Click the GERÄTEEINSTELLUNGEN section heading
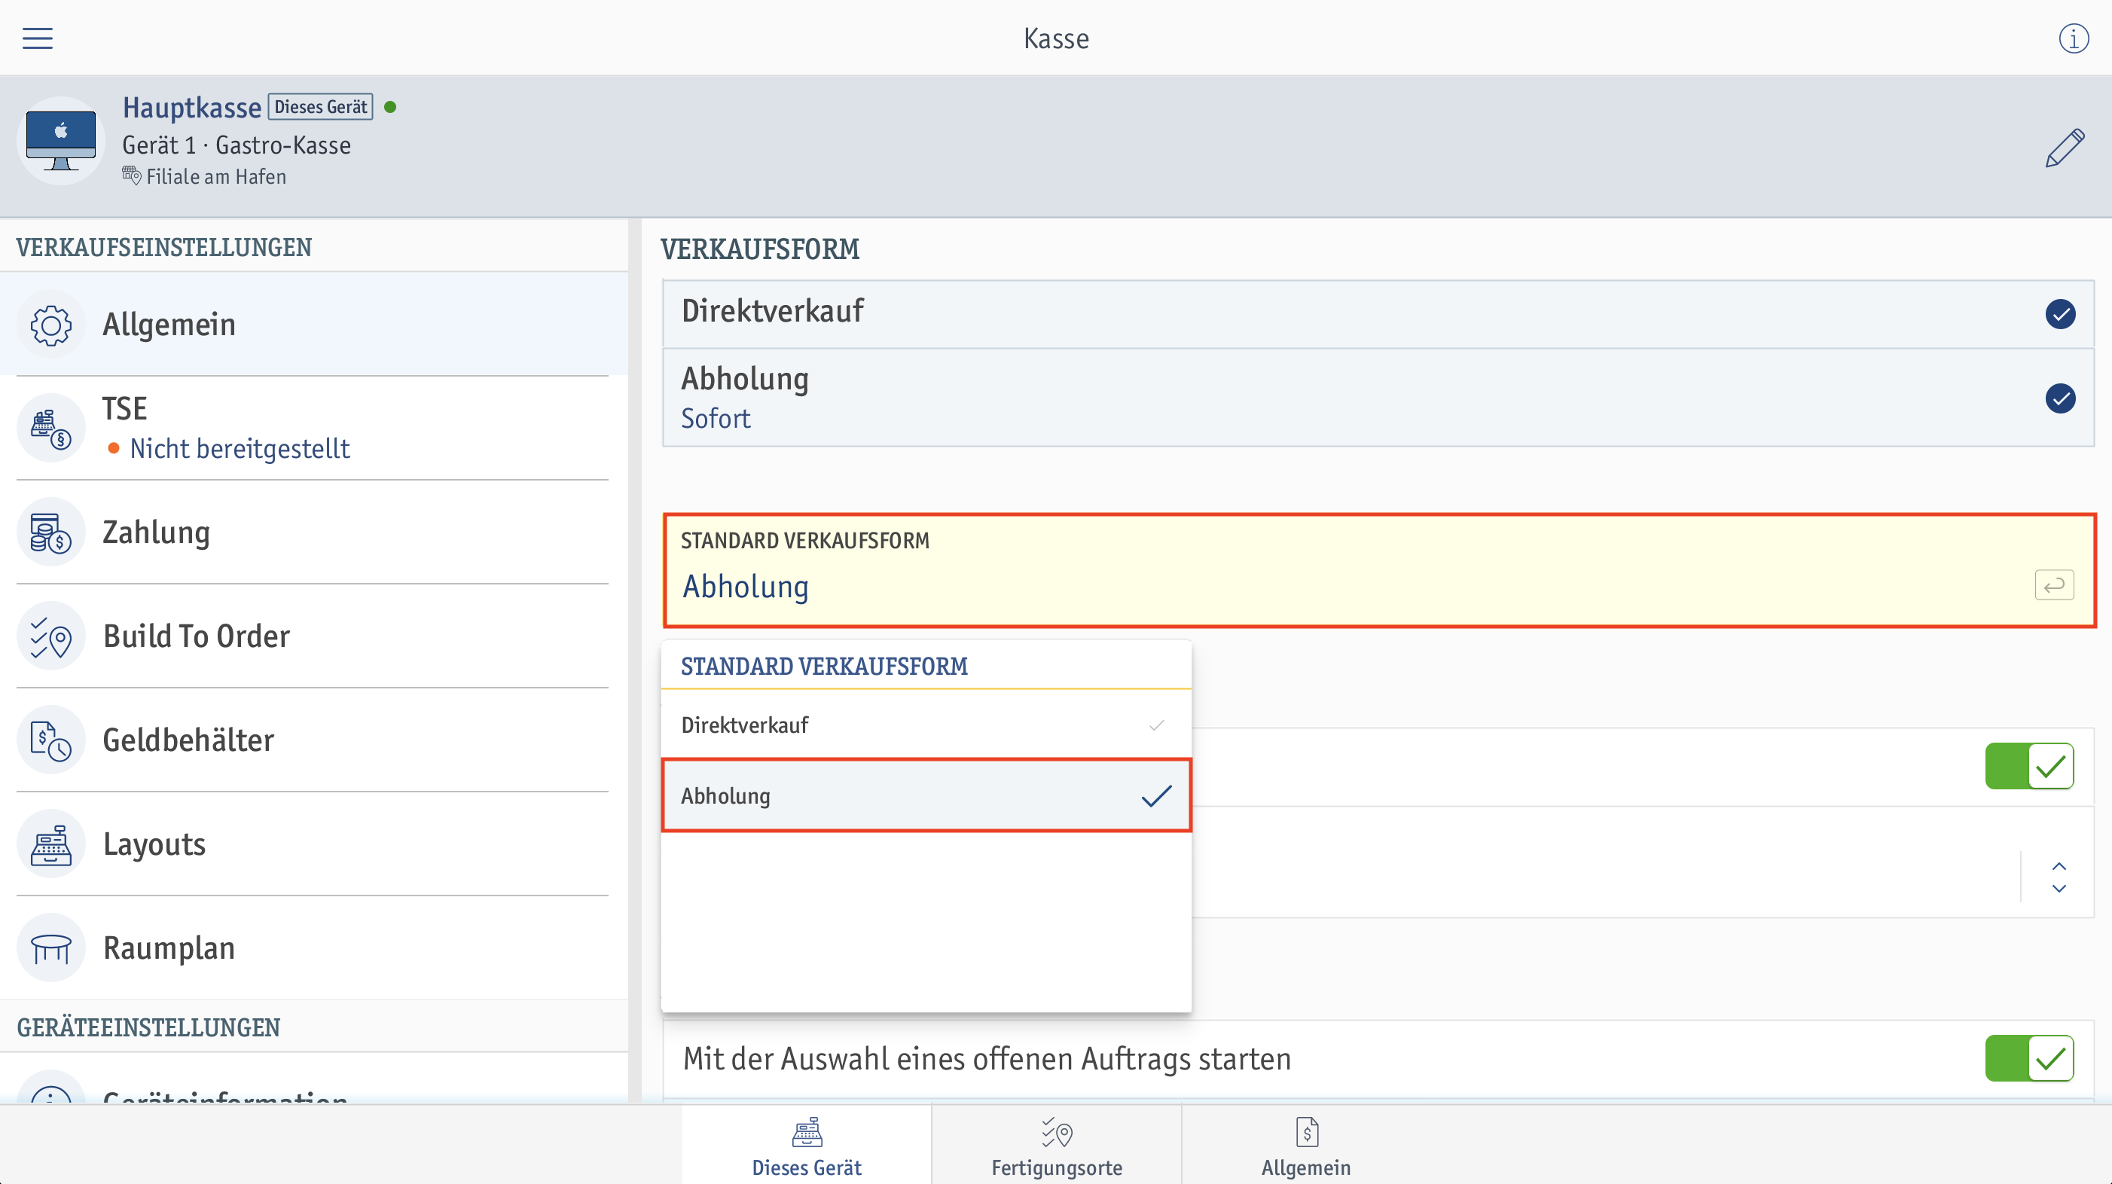Image resolution: width=2112 pixels, height=1184 pixels. click(148, 1027)
